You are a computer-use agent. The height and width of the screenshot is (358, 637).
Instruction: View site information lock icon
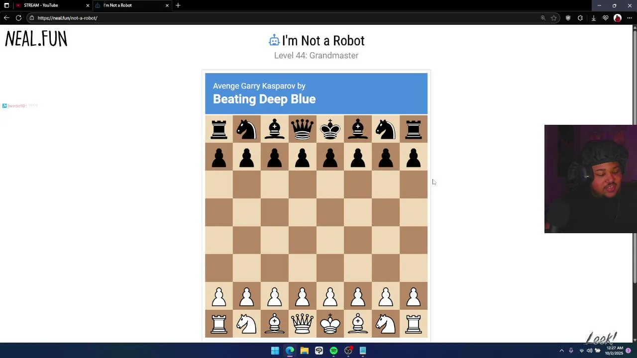32,18
